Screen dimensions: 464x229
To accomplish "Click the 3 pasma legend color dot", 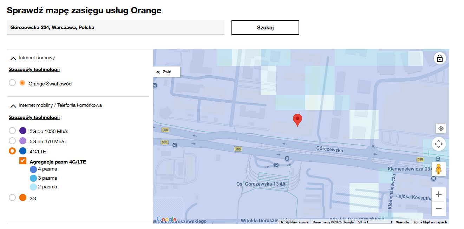I will [33, 178].
